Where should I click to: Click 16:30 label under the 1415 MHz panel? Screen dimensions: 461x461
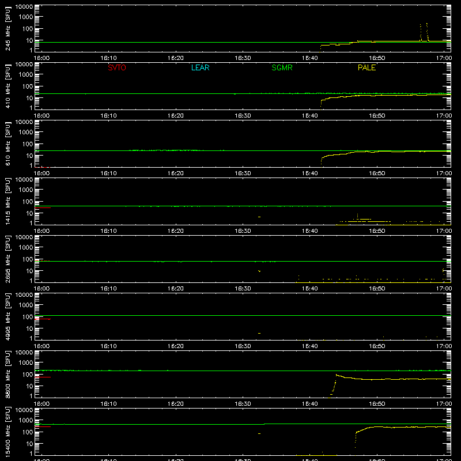click(243, 231)
